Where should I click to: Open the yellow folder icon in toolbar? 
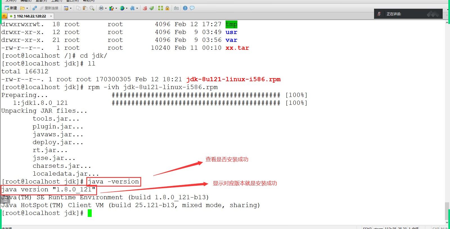click(x=22, y=8)
